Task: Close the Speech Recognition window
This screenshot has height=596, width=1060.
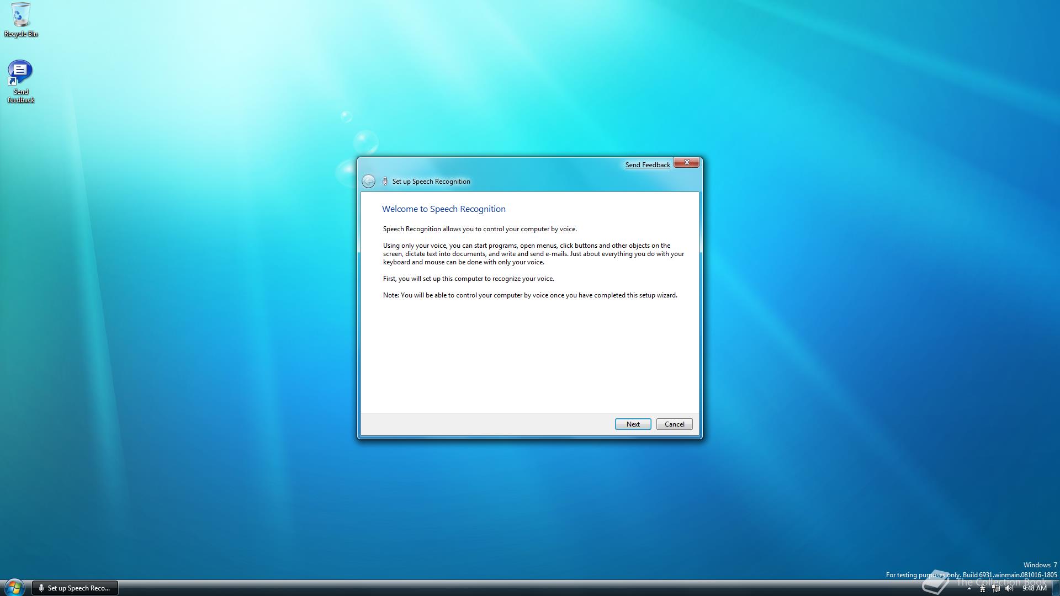Action: [687, 162]
